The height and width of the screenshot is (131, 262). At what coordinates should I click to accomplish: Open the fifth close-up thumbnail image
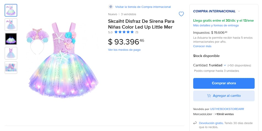point(11,67)
